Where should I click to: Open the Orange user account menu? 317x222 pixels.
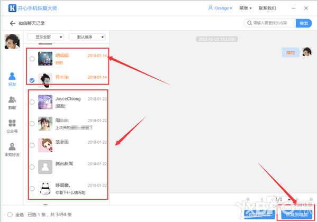tap(220, 8)
